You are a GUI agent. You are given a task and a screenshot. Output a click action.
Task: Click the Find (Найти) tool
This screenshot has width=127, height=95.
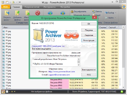click(x=110, y=18)
